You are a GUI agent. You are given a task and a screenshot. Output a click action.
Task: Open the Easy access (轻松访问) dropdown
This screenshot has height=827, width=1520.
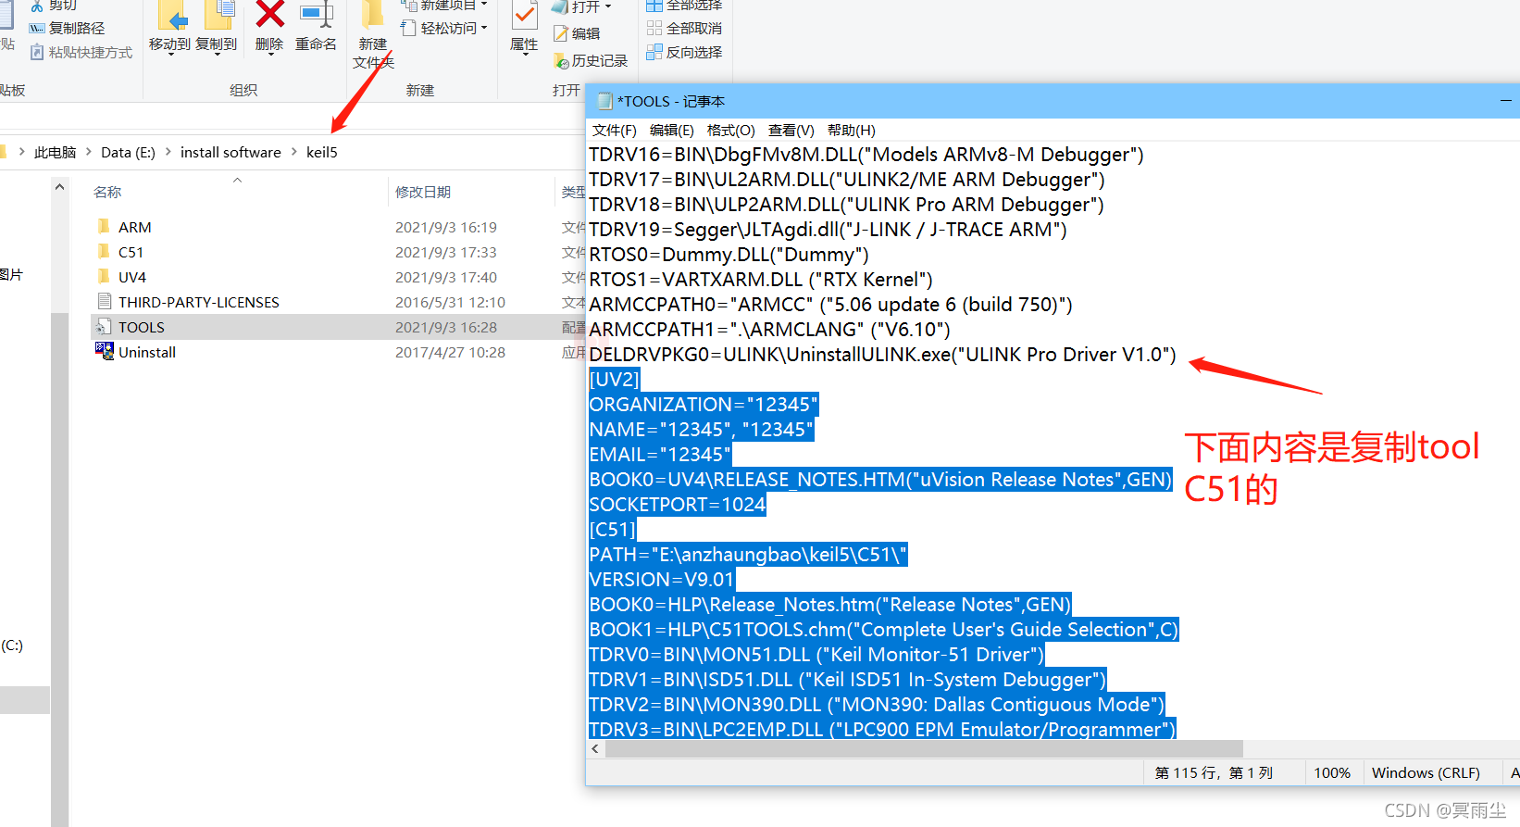(x=445, y=29)
